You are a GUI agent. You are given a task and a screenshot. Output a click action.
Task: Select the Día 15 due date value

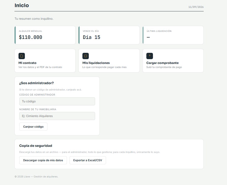[x=92, y=37]
